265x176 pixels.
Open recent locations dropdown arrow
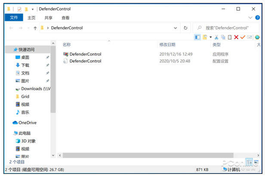click(x=28, y=28)
